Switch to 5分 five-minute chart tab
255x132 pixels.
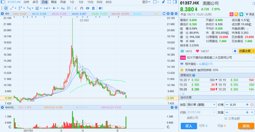point(81,2)
